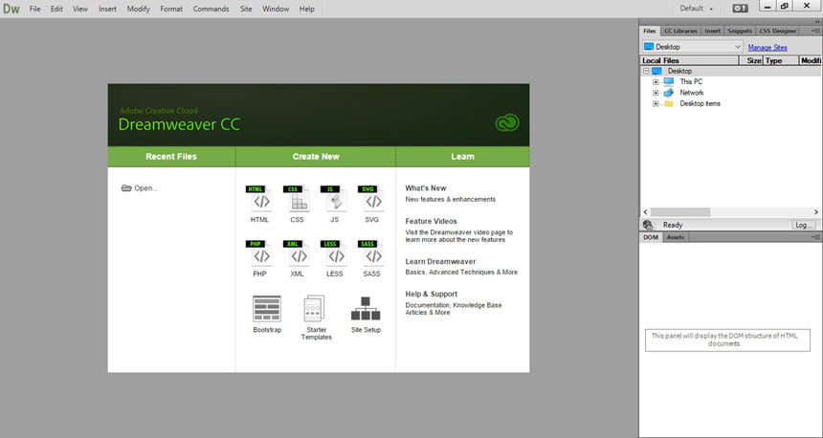
Task: Open the Default workspace dropdown
Action: coord(697,9)
